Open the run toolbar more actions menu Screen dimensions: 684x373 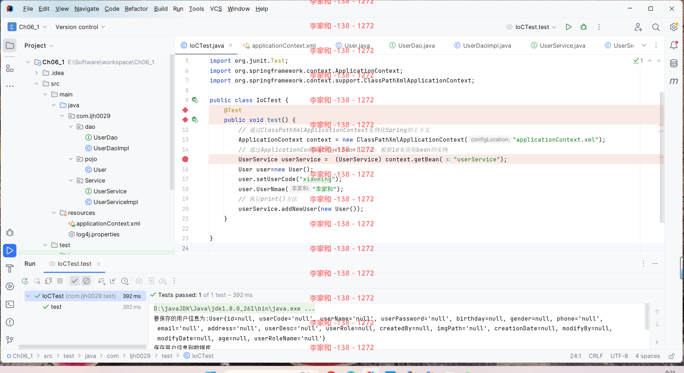599,27
